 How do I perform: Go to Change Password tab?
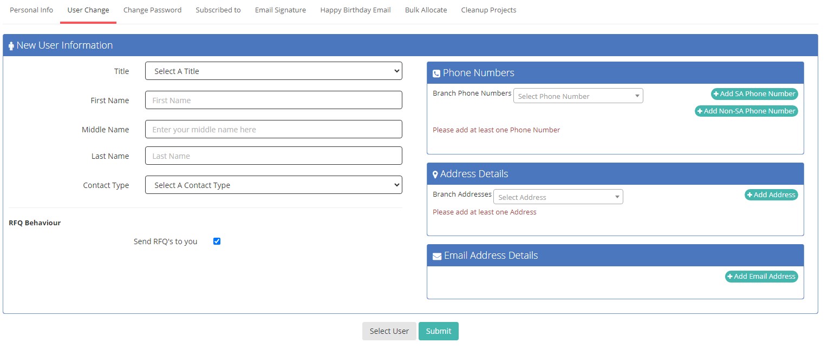[152, 10]
